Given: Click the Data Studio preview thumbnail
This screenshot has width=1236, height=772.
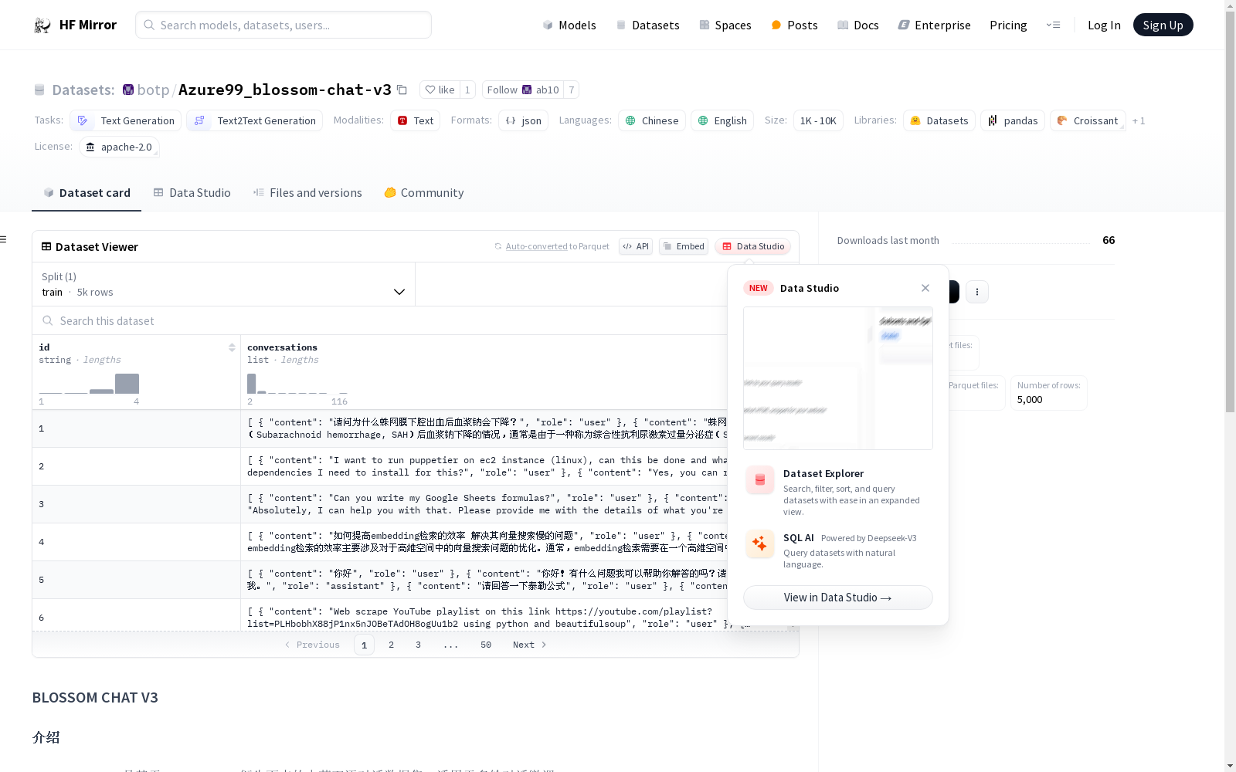Looking at the screenshot, I should pos(838,378).
